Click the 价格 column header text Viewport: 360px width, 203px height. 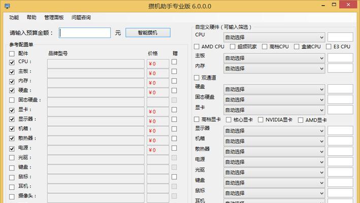coord(153,53)
